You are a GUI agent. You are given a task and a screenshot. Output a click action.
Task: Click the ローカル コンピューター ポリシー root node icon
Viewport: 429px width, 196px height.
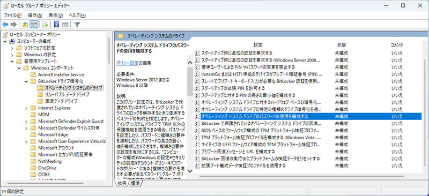(5, 35)
